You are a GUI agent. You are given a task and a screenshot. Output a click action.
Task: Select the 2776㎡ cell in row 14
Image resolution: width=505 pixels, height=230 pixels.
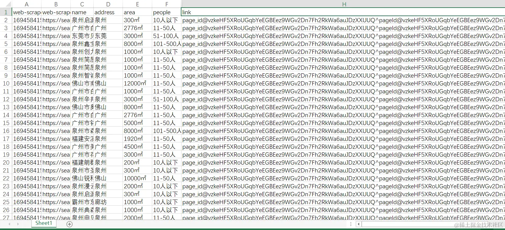(x=138, y=115)
